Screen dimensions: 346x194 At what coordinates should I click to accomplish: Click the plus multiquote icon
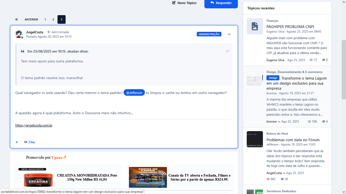pyautogui.click(x=17, y=142)
